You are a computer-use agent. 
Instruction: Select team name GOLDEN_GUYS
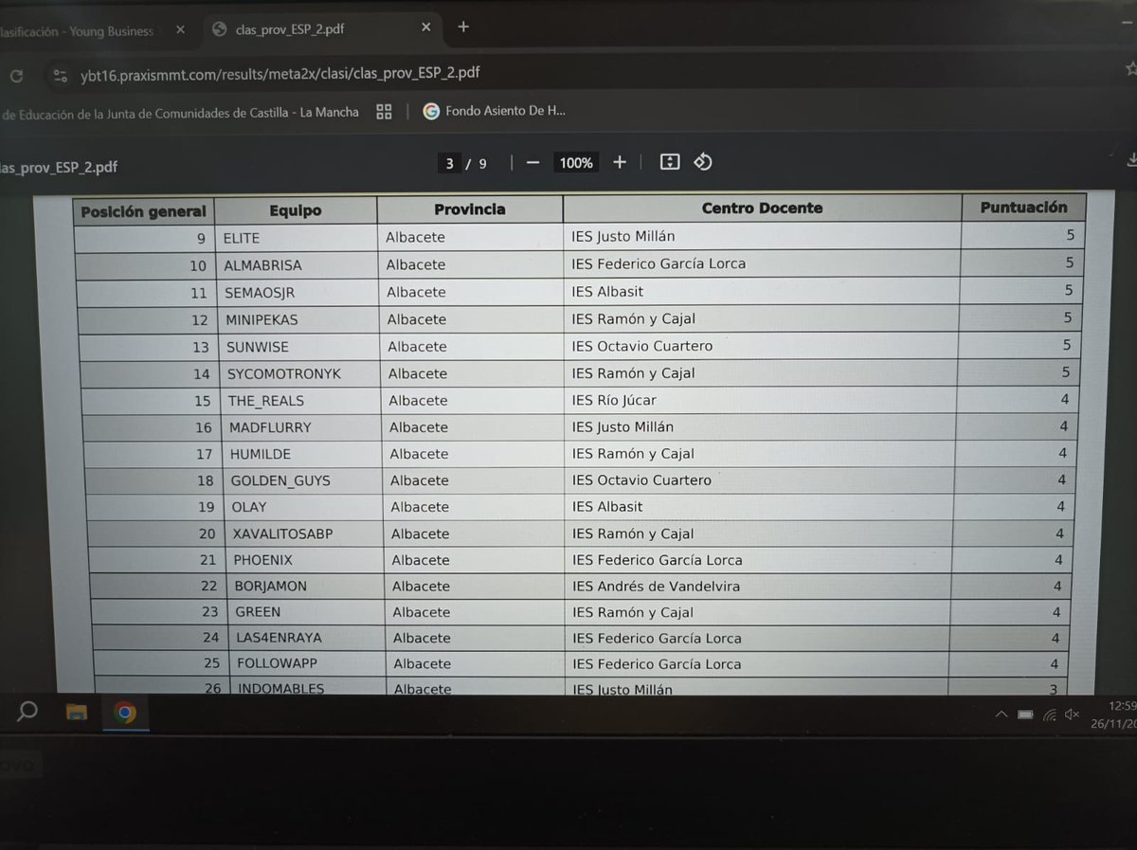coord(280,481)
